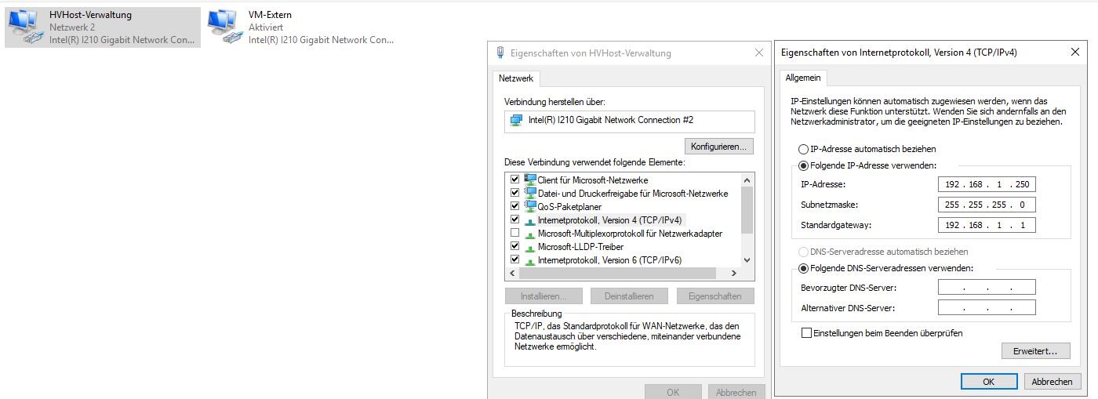This screenshot has width=1098, height=399.
Task: Click the Konfigurieren... button
Action: tap(718, 147)
